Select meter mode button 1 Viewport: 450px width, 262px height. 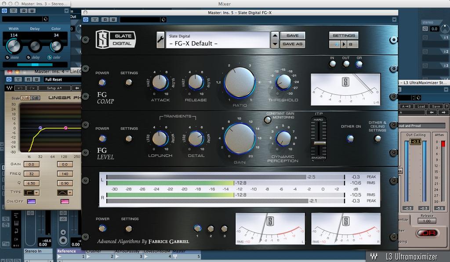[x=197, y=228]
